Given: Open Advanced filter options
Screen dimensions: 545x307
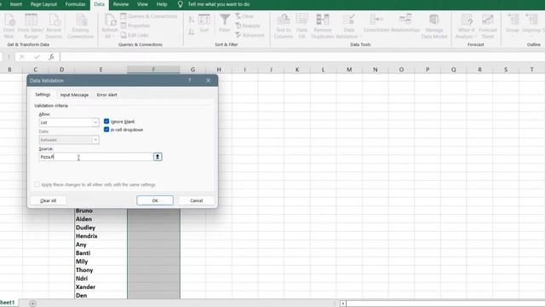Looking at the screenshot, I should [x=250, y=35].
